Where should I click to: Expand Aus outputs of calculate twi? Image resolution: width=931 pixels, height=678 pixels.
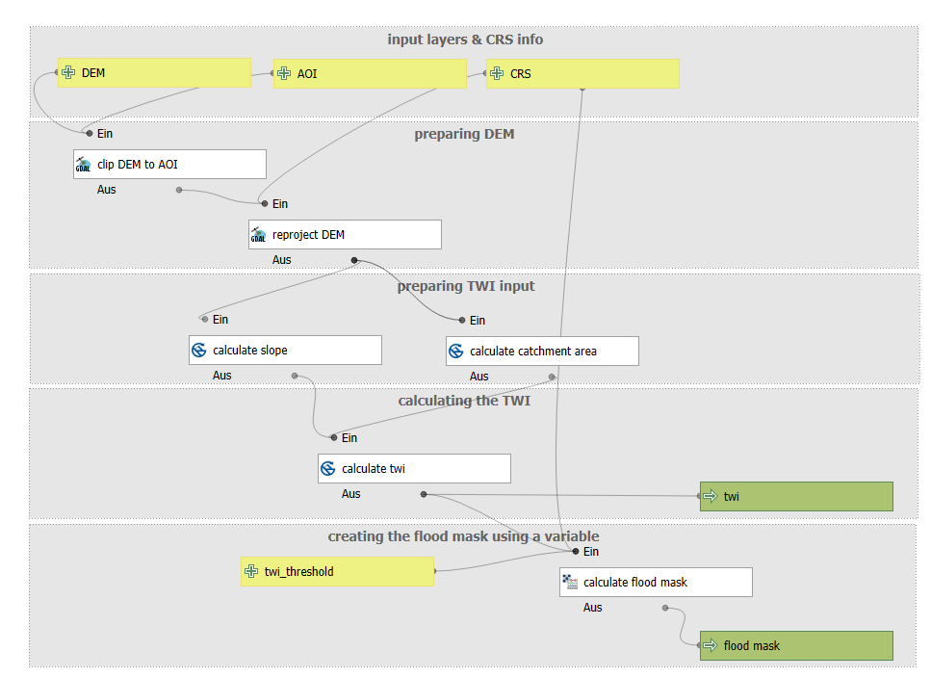point(350,494)
